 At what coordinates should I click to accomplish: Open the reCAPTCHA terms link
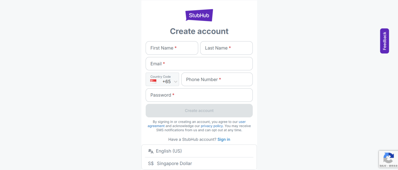tap(393, 166)
